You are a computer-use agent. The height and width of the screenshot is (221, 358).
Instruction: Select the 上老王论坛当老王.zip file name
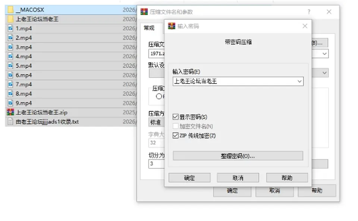point(41,112)
